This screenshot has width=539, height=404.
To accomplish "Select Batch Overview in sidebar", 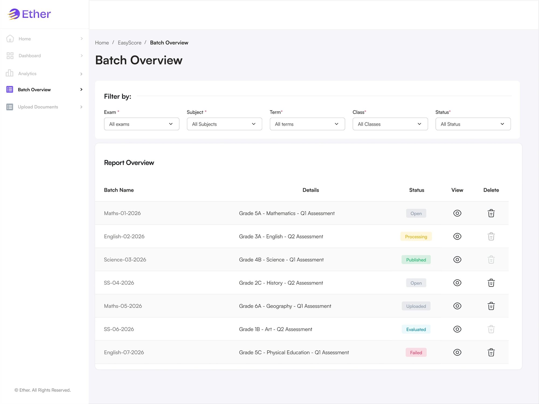I will pos(34,90).
